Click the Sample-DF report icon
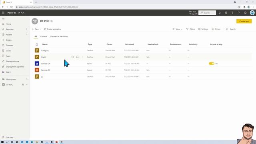 (37, 64)
